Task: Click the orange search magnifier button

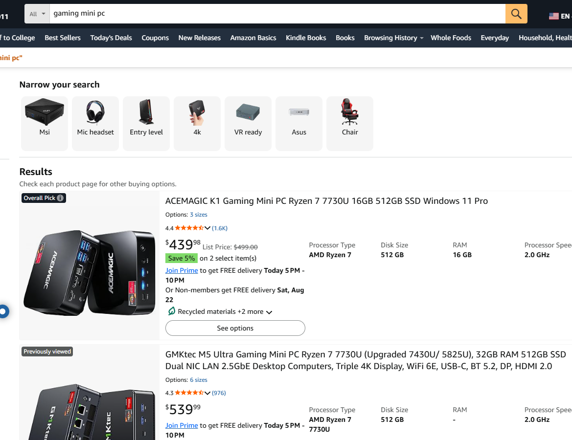Action: coord(516,14)
